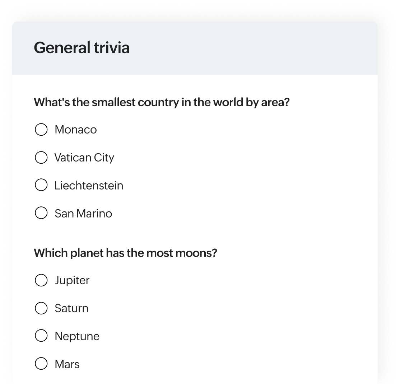
Task: Pick San Marino as your answer
Action: pos(41,213)
